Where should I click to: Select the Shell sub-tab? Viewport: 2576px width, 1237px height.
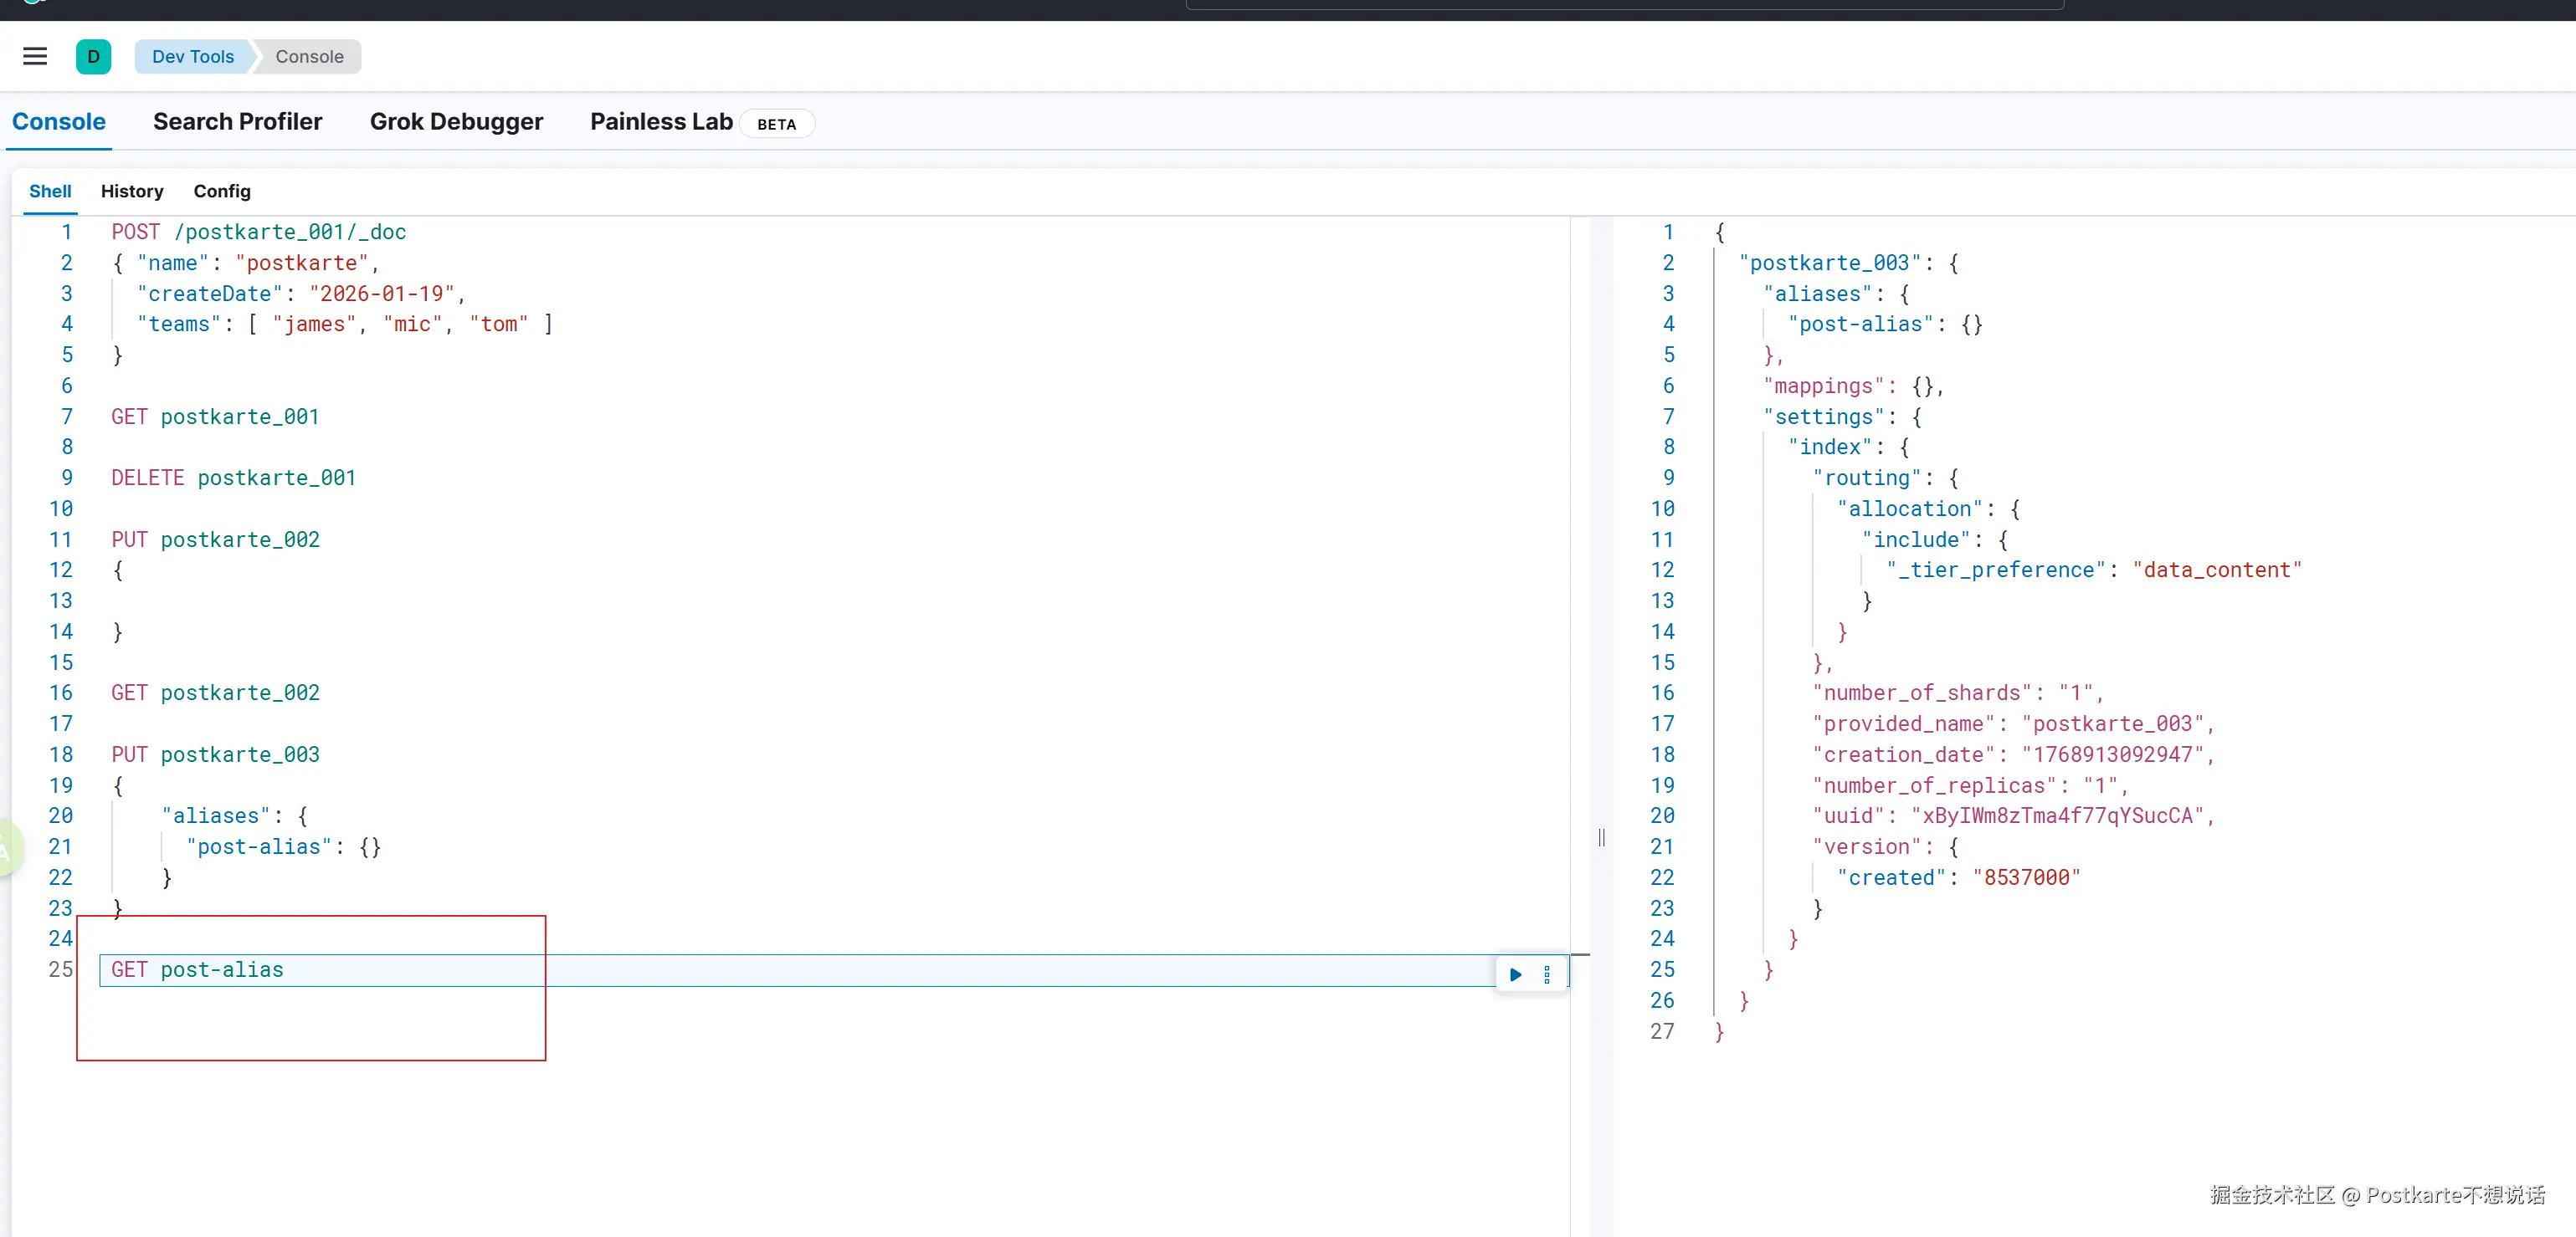pos(50,191)
